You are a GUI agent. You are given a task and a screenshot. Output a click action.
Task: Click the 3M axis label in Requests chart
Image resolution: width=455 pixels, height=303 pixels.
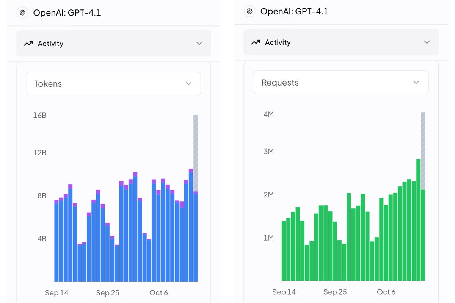coord(268,151)
